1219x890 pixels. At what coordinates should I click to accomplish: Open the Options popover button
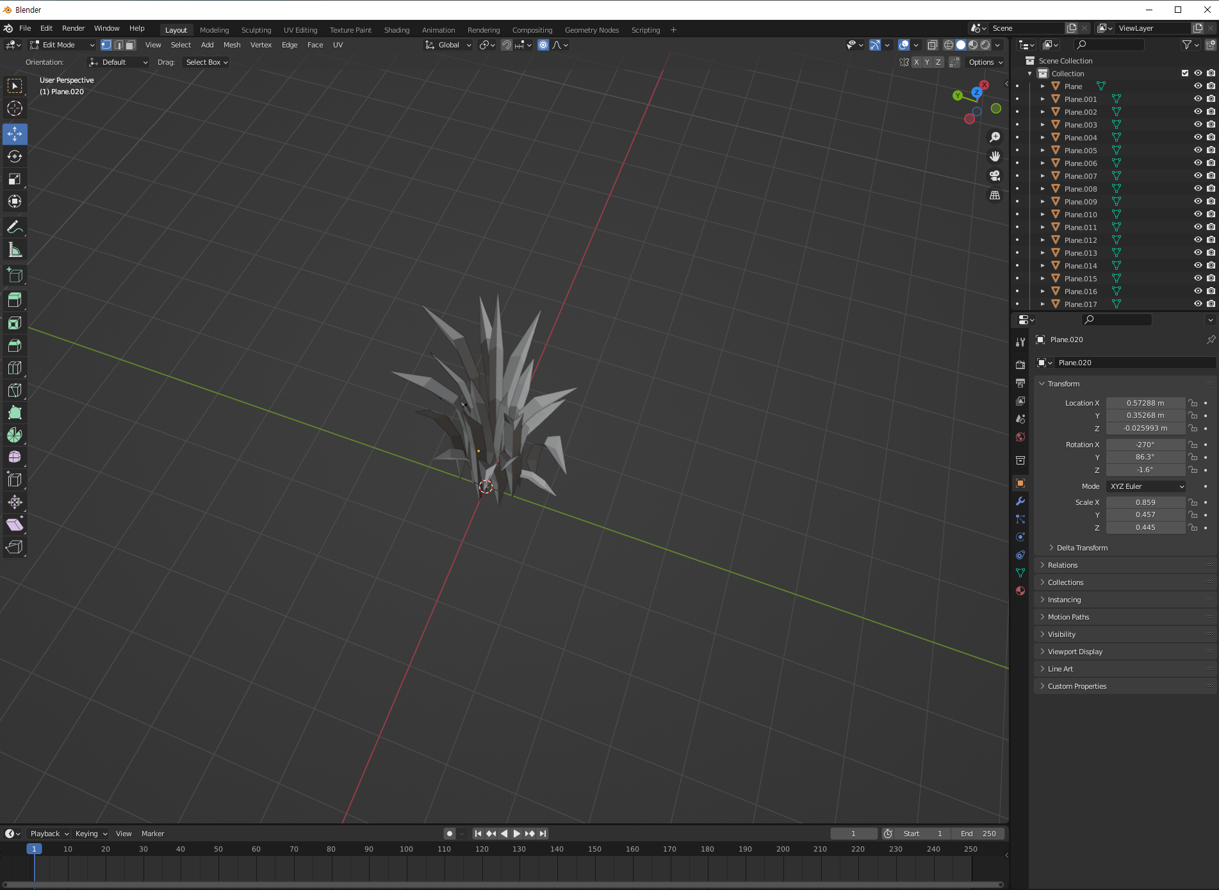click(x=985, y=62)
